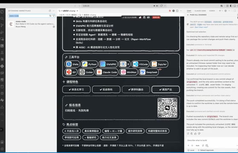Click the Claude Code badge in the image
Viewport: 238px width, 153px height.
point(107,72)
